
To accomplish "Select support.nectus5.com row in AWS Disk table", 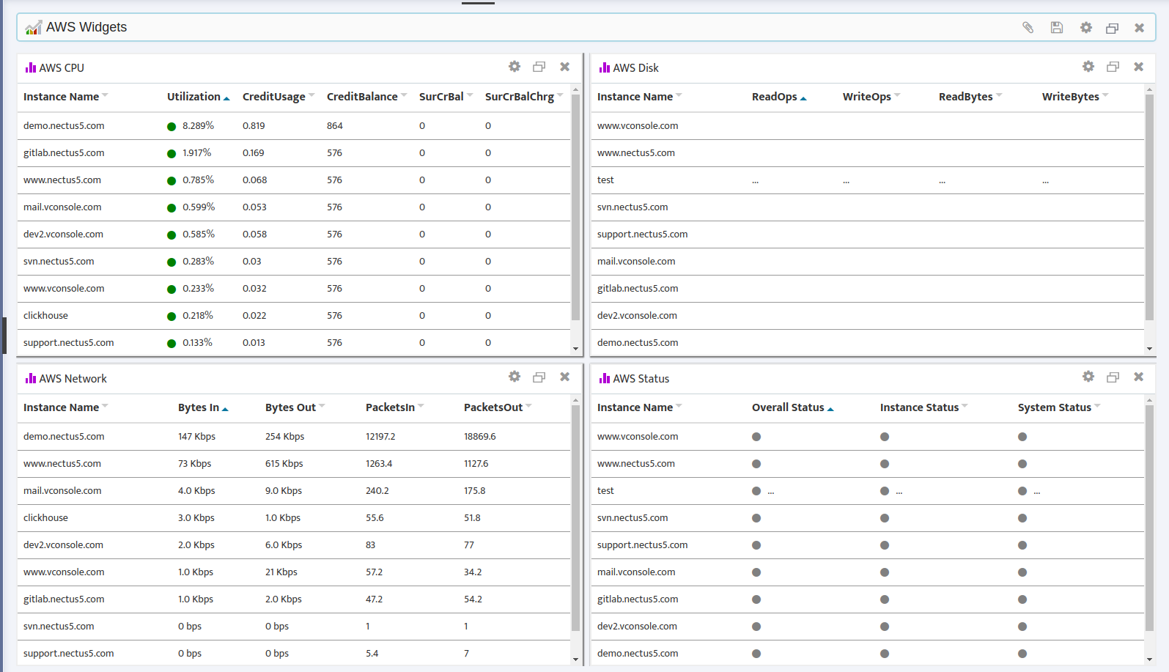I will [x=868, y=235].
